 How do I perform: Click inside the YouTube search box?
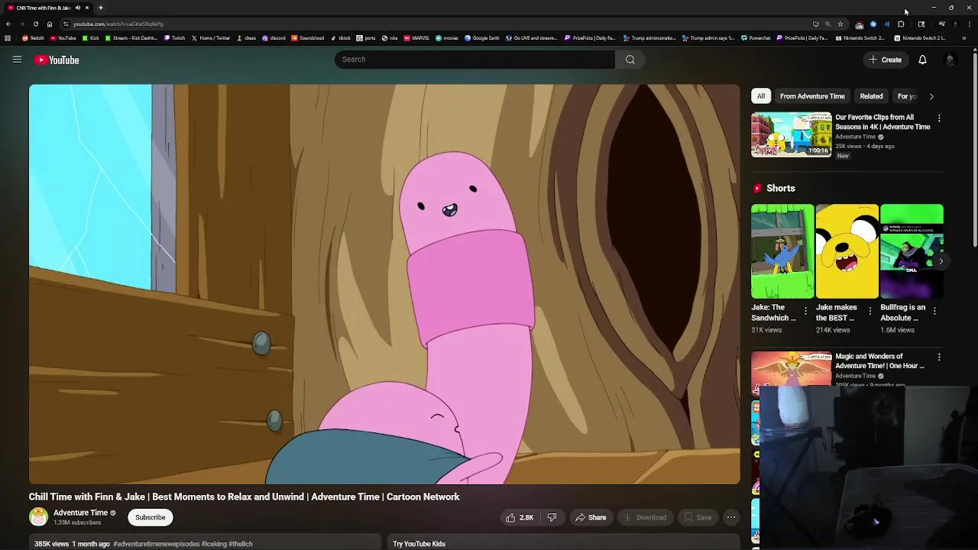(x=474, y=60)
